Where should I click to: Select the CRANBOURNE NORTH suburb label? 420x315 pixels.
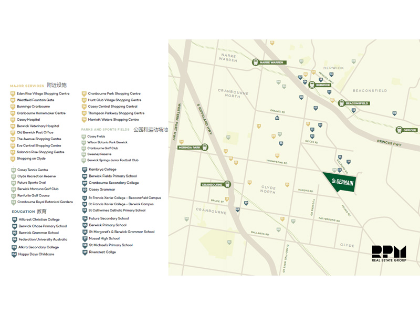tap(233, 93)
